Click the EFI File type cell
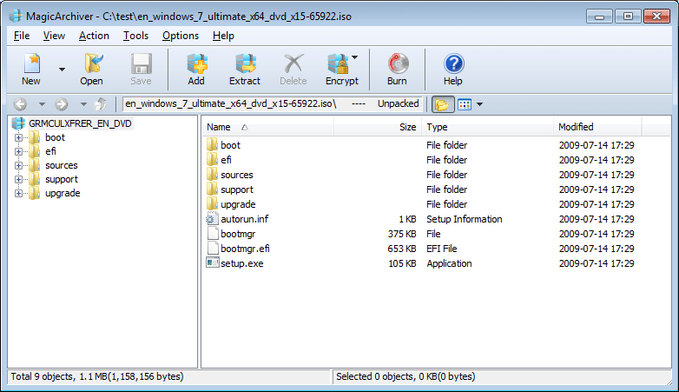The image size is (679, 392). pyautogui.click(x=442, y=249)
